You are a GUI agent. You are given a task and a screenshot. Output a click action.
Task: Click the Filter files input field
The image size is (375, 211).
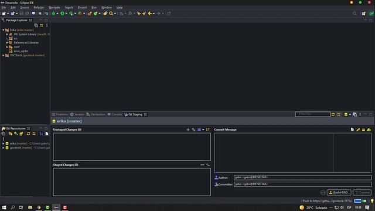(312, 114)
